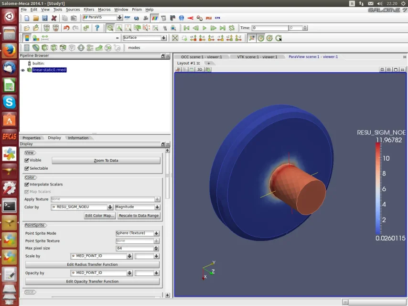Open Opacity by MED_POINT_ID dropdown

129,273
